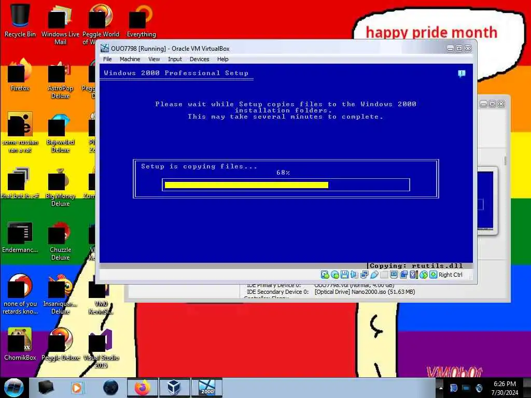Show hidden system tray icons
This screenshot has height=398, width=531.
[x=441, y=388]
